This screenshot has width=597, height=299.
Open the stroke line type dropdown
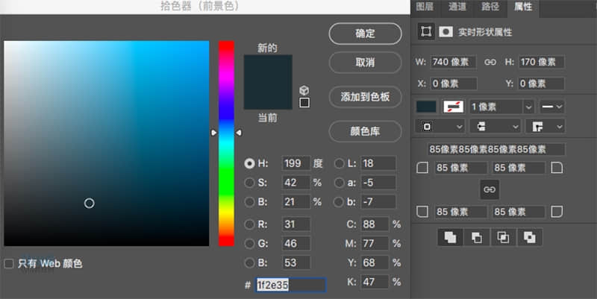tap(551, 107)
